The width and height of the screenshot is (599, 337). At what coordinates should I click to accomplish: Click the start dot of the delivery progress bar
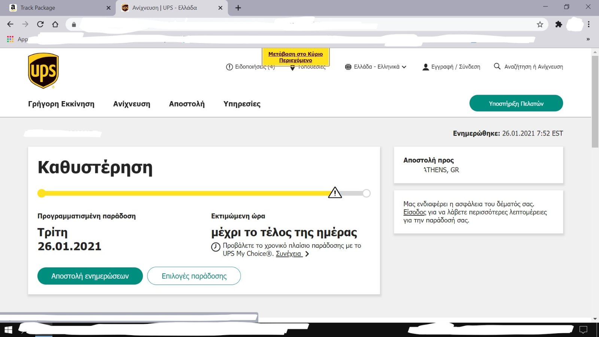point(42,193)
